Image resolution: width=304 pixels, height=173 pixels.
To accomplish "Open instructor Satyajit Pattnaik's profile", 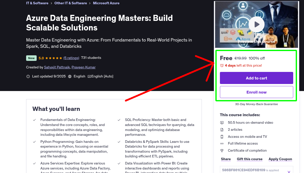I will click(57, 67).
